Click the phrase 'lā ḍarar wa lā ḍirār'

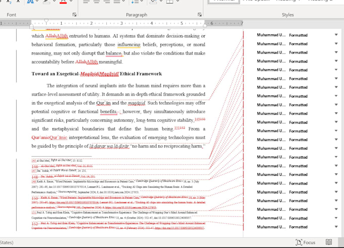[109, 146]
